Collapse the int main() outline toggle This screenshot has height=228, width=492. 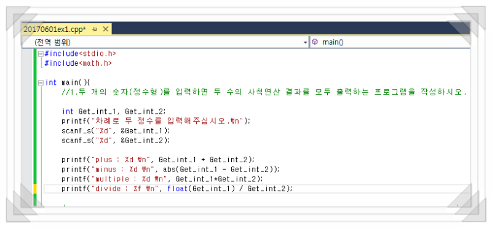(41, 83)
